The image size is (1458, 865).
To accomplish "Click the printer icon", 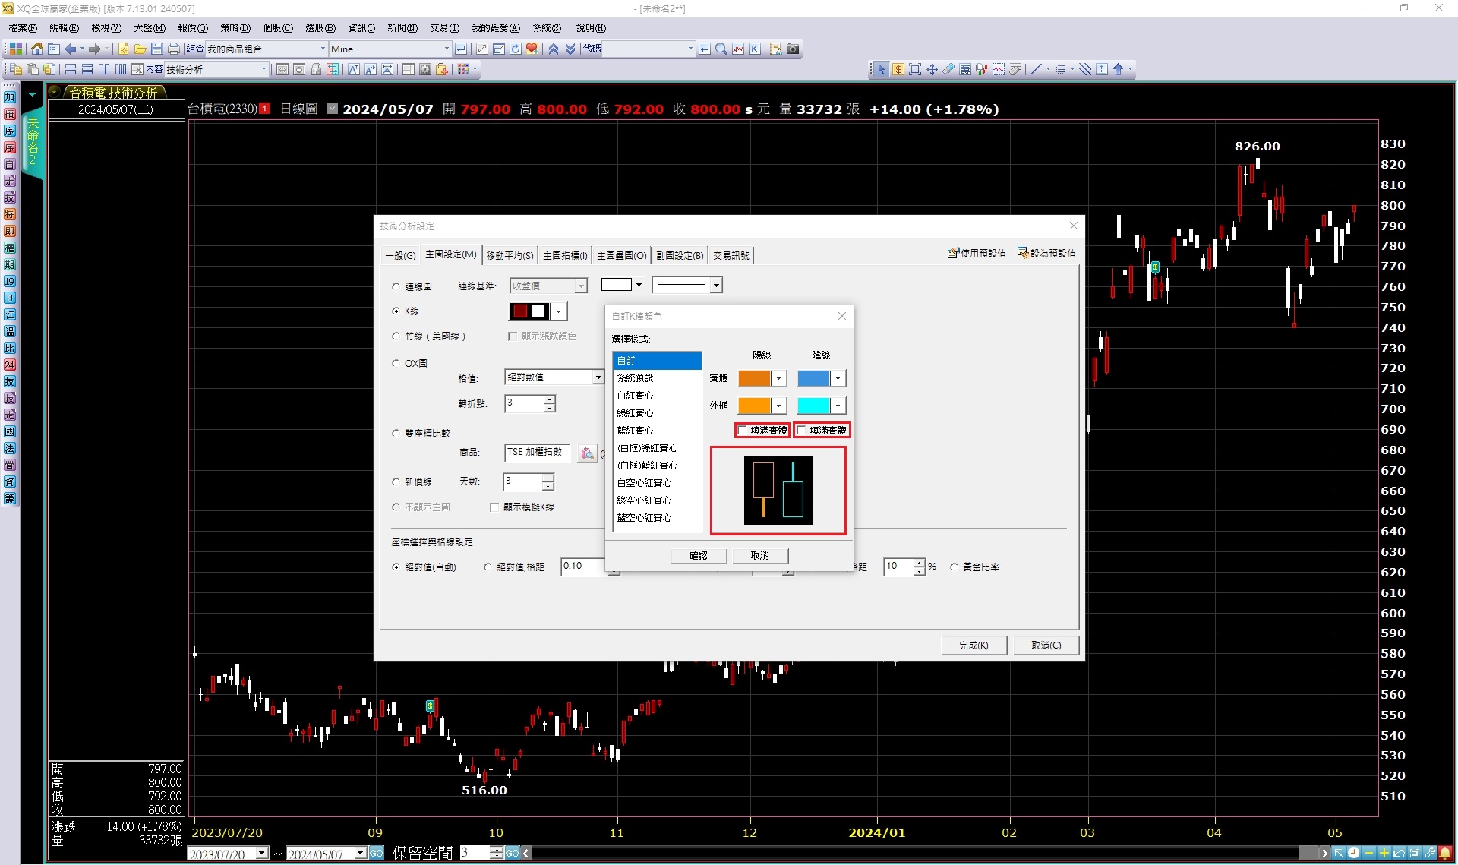I will click(173, 49).
